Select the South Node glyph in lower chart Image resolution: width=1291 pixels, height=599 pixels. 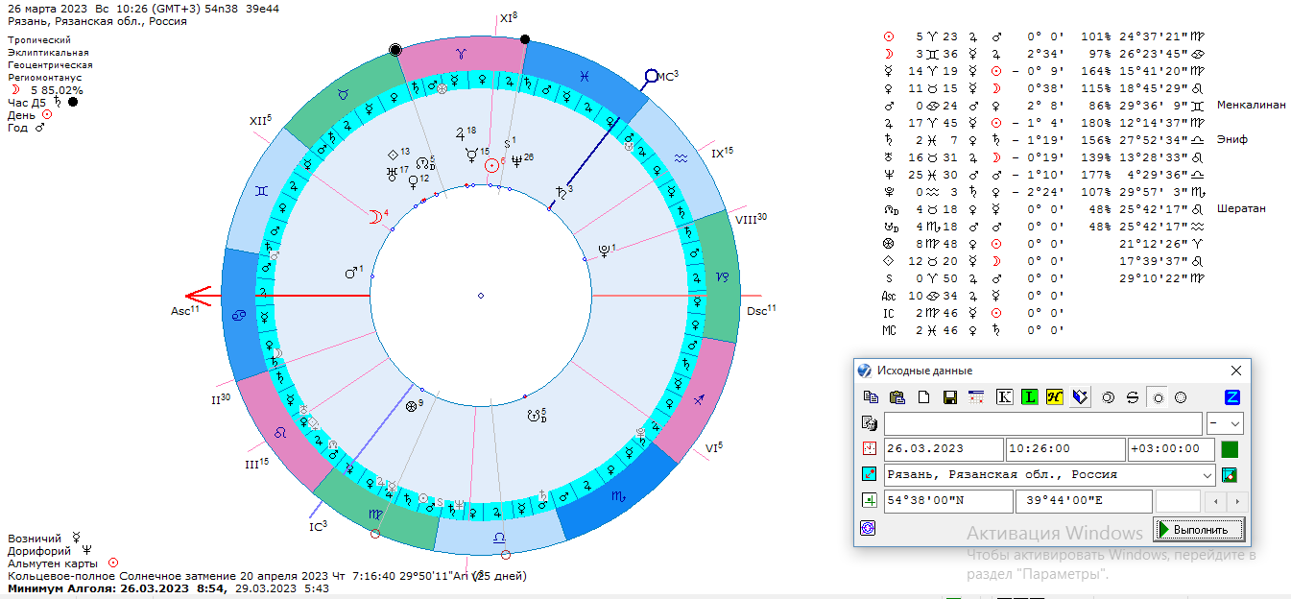click(534, 416)
